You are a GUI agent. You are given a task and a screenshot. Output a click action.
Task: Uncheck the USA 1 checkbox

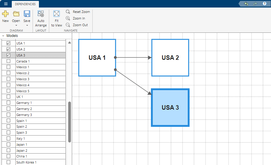point(8,43)
